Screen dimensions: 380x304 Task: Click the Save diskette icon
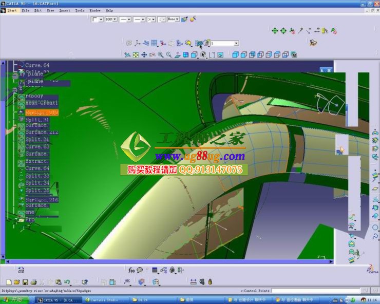click(25, 282)
